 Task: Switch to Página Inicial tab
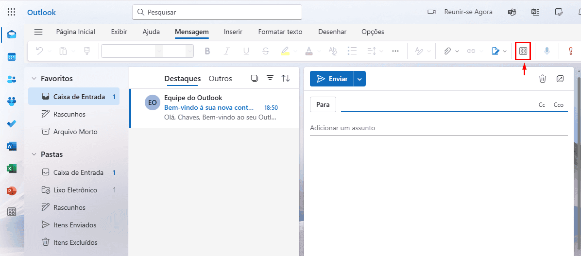point(76,32)
